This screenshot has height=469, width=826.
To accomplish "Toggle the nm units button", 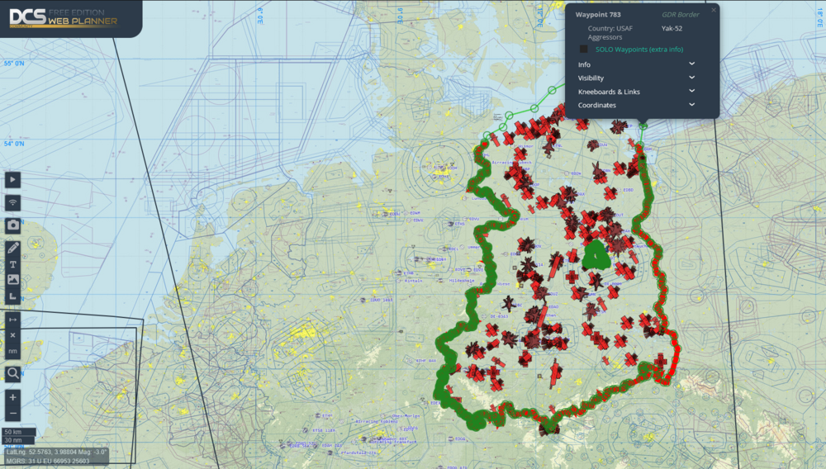I will tap(13, 351).
